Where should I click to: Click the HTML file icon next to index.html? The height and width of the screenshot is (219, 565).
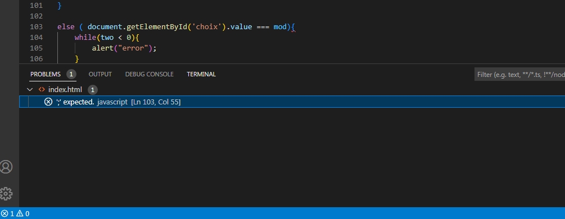tap(42, 89)
